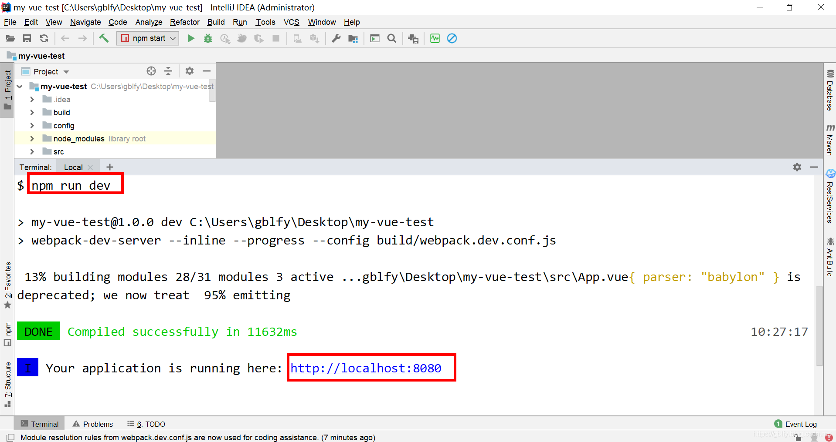Select the node_modules tree item

[115, 139]
